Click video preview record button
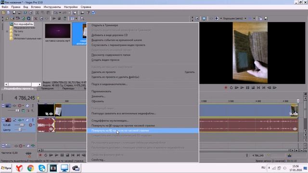The height and width of the screenshot is (173, 308). 226,87
